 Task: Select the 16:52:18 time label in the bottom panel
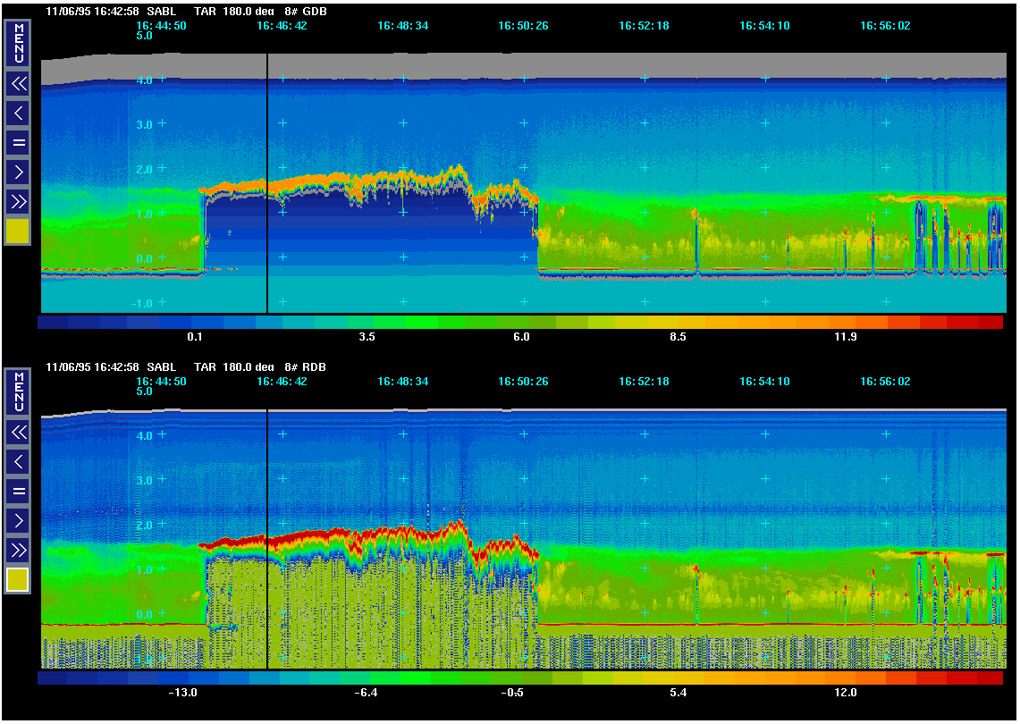pyautogui.click(x=644, y=381)
